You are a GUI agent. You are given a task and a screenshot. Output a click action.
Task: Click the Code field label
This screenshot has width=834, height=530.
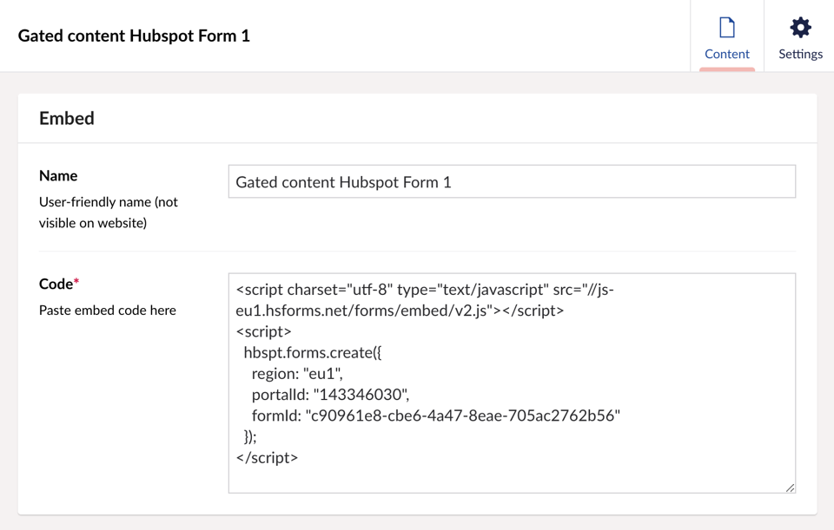pos(56,282)
